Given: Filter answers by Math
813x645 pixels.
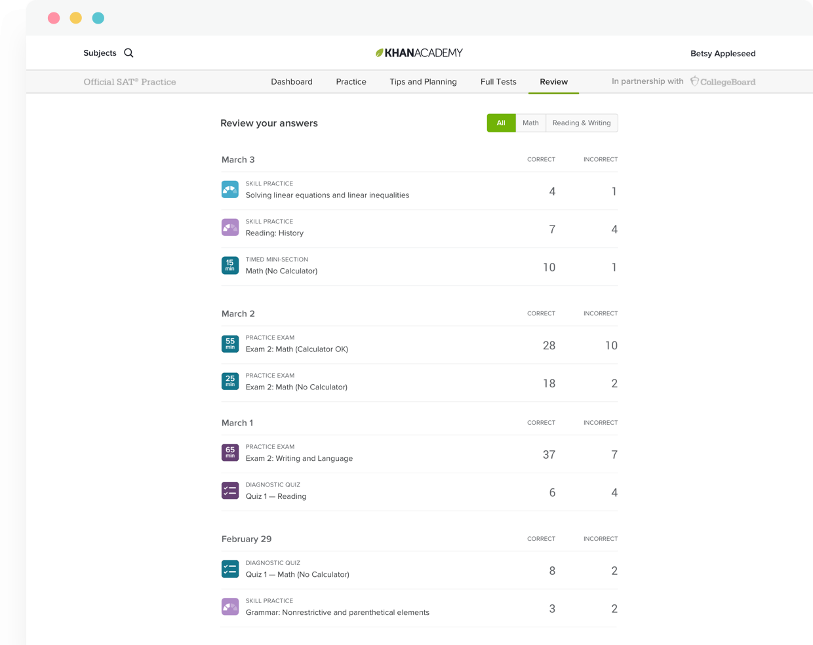Looking at the screenshot, I should [x=530, y=123].
